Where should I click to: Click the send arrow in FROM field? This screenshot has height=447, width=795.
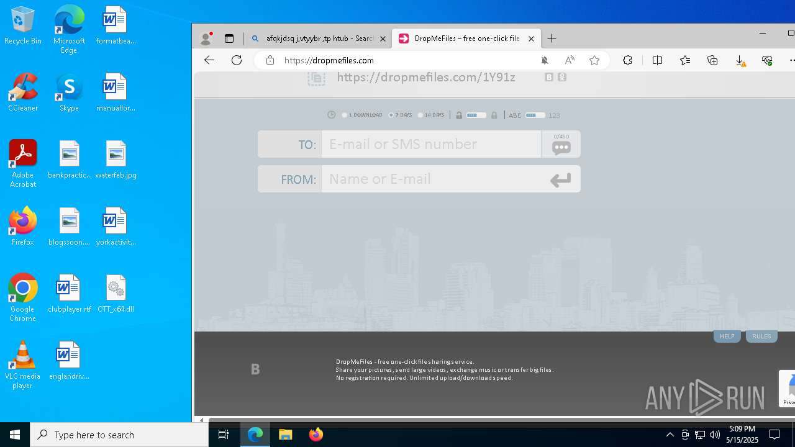(x=560, y=180)
